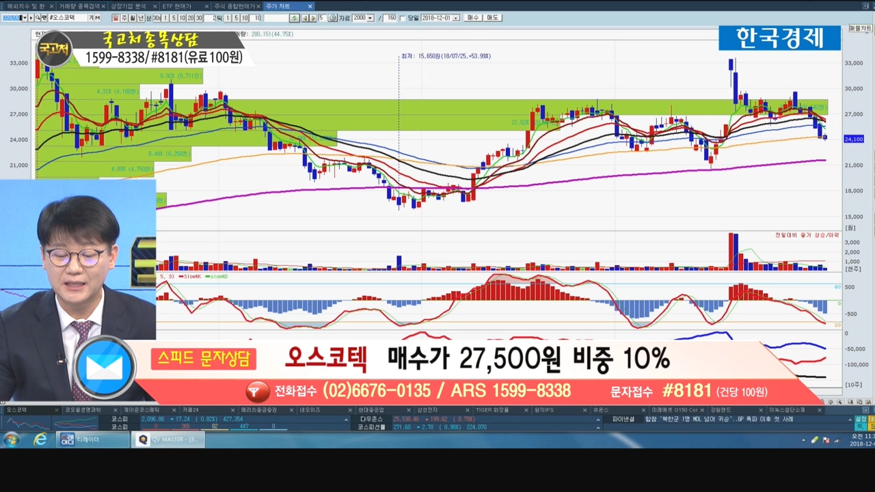Expand the 자료 count 2000 dropdown
Viewport: 875px width, 492px height.
[x=370, y=18]
